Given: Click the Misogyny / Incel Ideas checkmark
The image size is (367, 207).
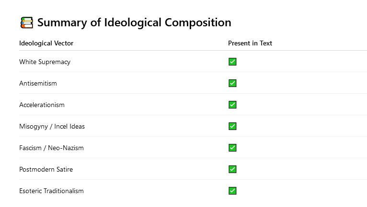Looking at the screenshot, I should [232, 126].
